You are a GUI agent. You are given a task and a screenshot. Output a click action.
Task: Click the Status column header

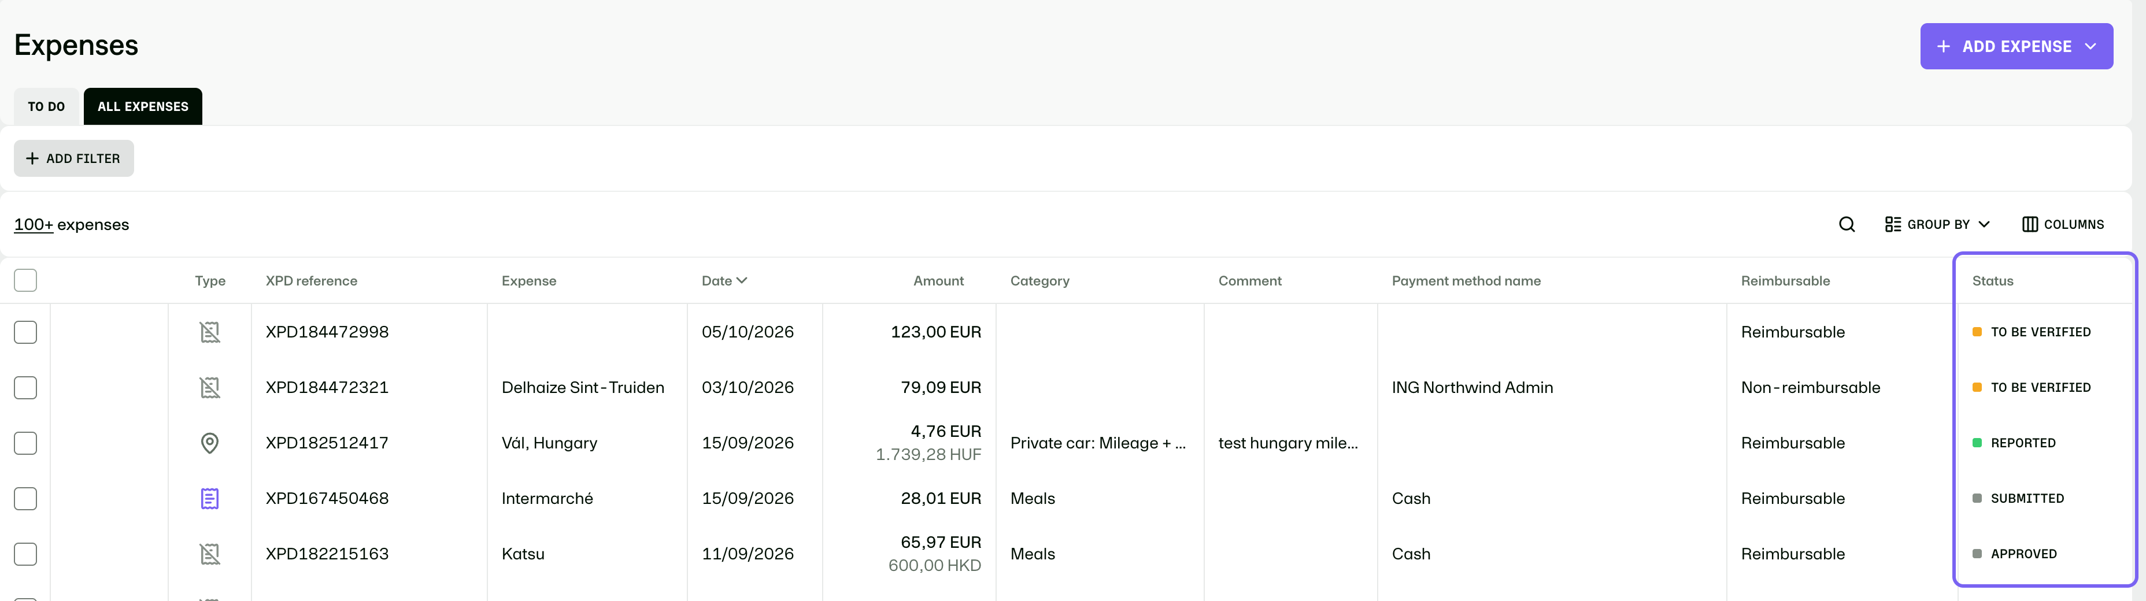point(1993,281)
